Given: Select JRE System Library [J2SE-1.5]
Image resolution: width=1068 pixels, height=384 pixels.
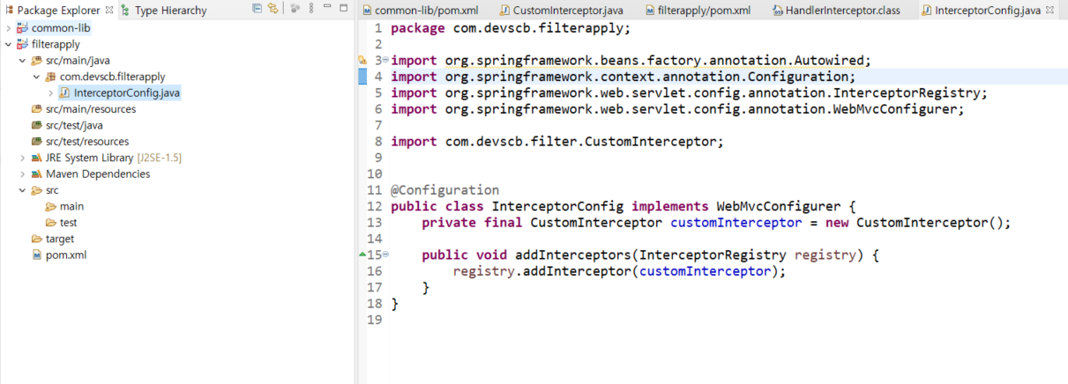Looking at the screenshot, I should (x=114, y=158).
